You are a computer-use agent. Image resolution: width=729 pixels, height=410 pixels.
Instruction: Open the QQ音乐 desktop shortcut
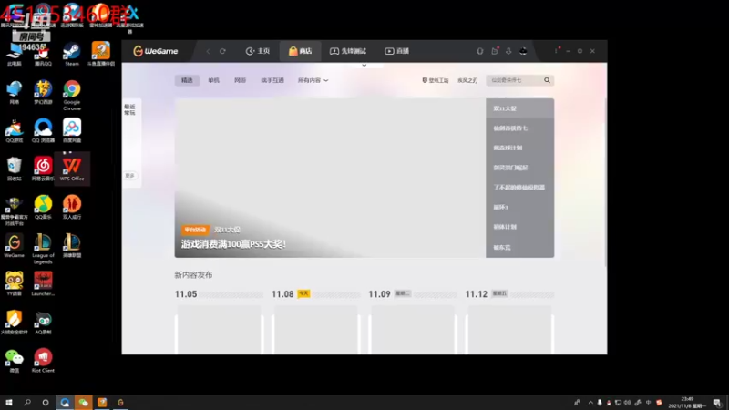click(43, 207)
